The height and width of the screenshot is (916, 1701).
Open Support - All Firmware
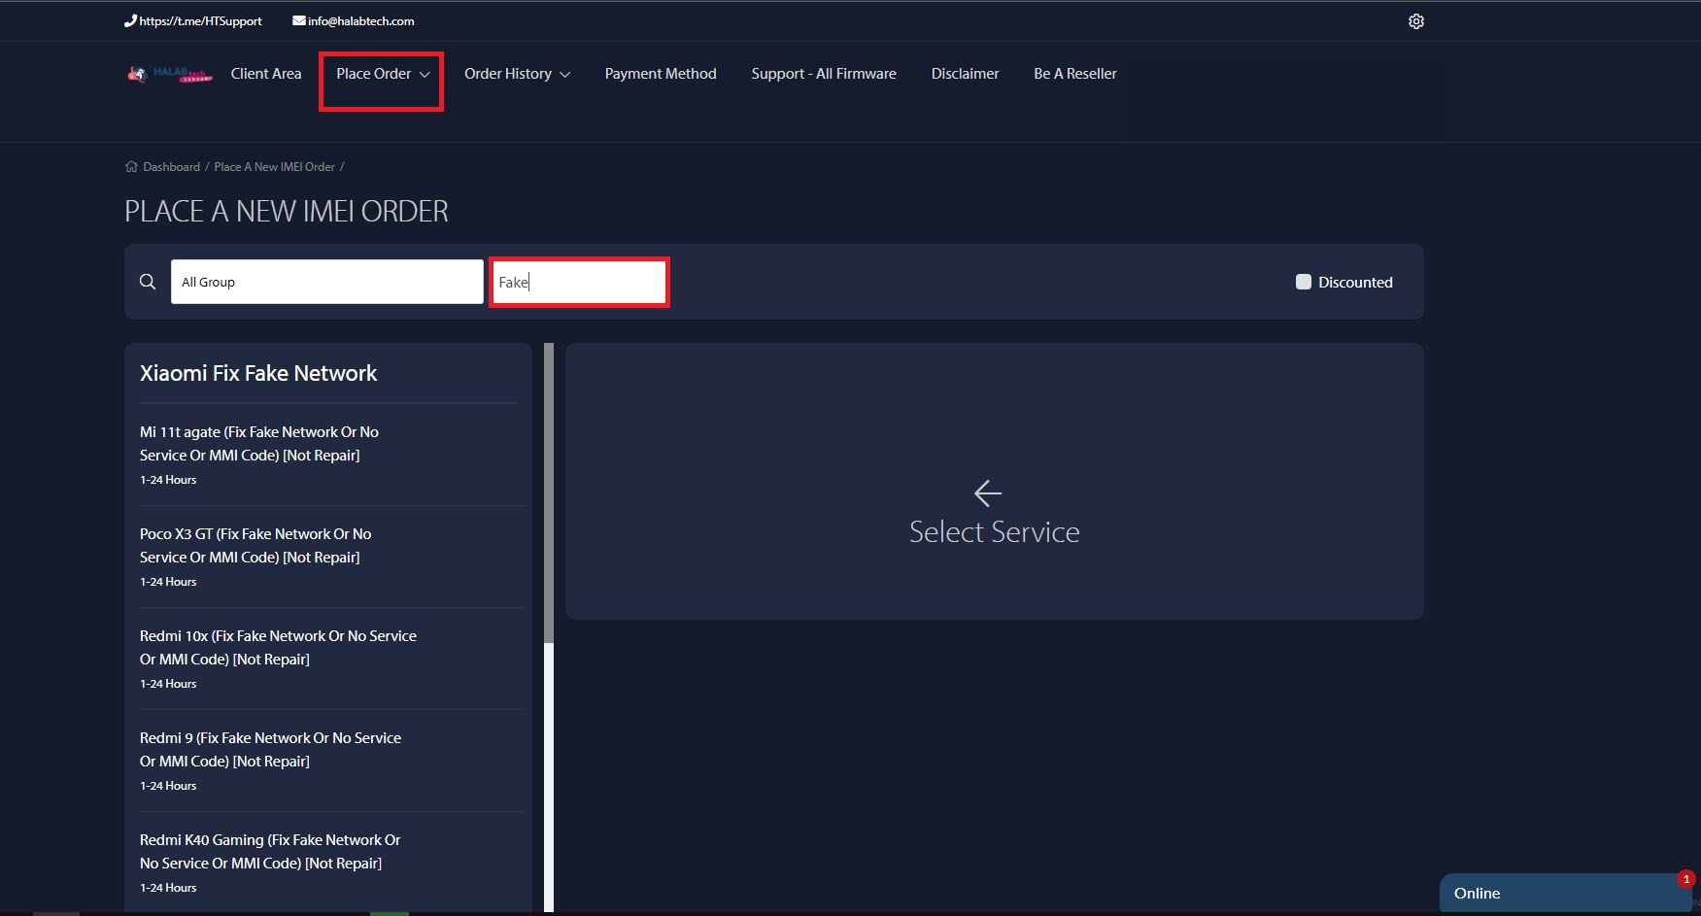[x=824, y=74]
